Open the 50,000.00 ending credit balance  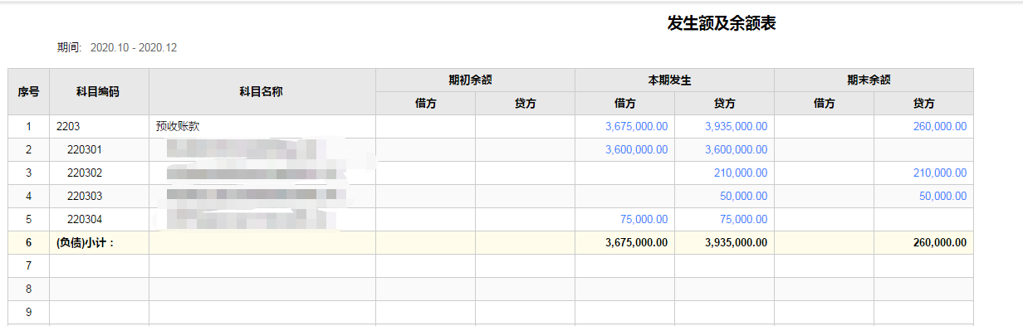pyautogui.click(x=942, y=197)
